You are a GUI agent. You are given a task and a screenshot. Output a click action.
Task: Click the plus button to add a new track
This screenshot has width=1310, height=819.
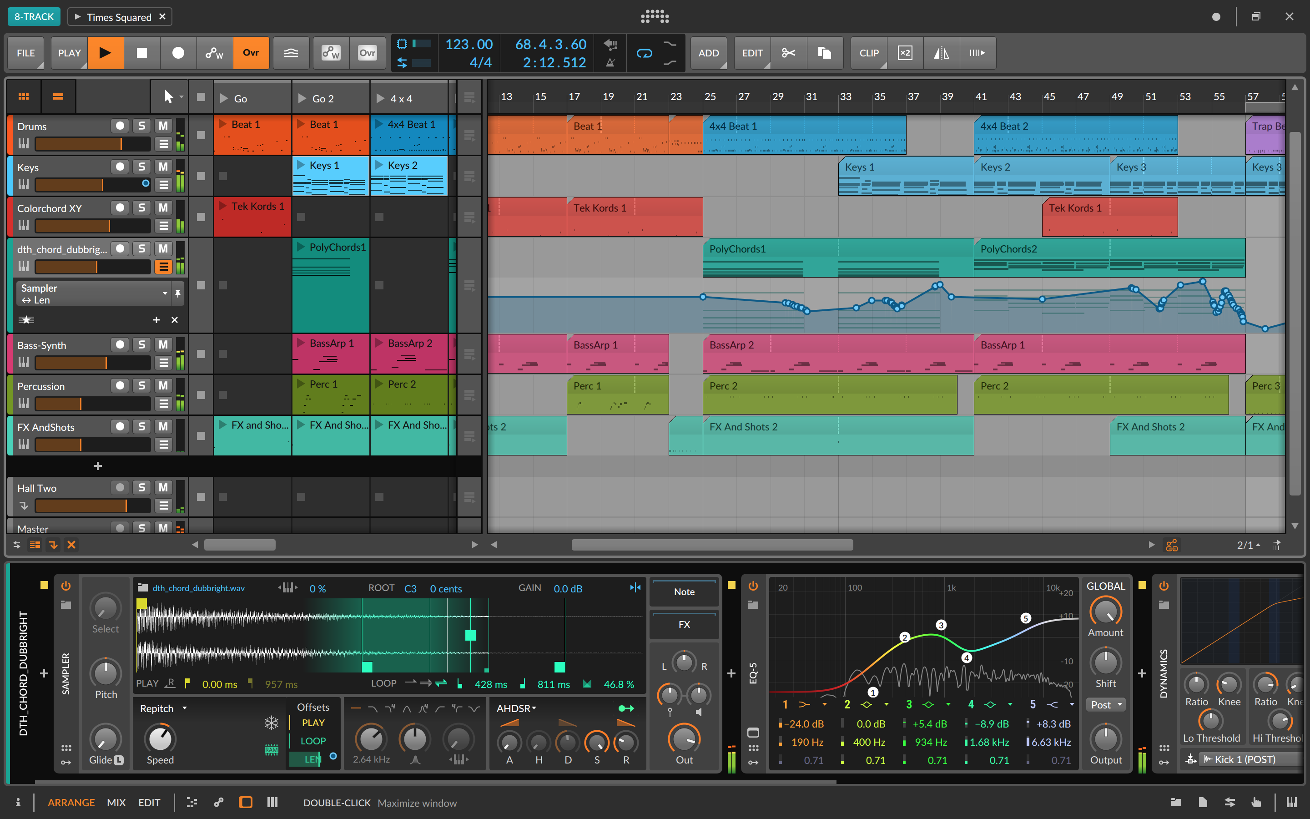tap(97, 465)
